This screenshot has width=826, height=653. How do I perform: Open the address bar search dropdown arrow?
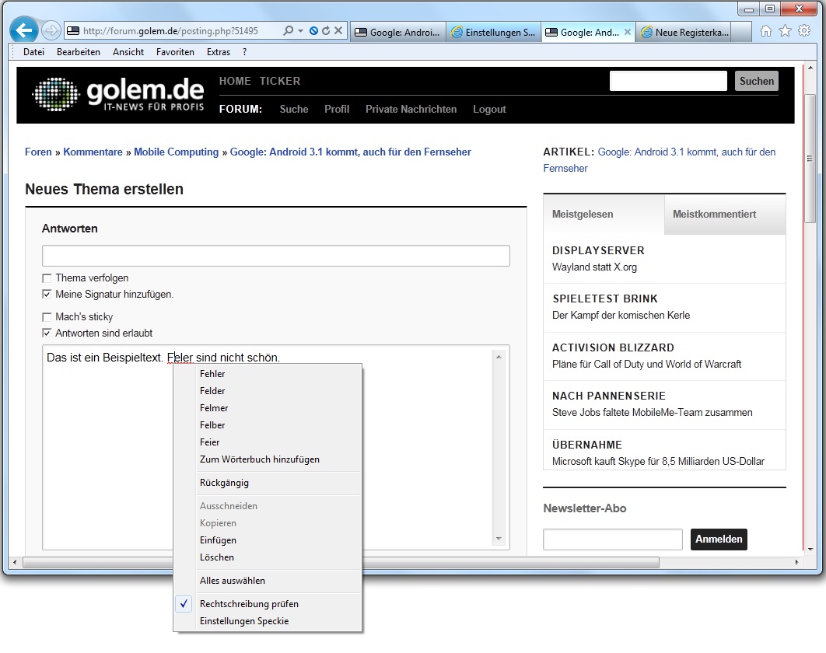pos(300,31)
